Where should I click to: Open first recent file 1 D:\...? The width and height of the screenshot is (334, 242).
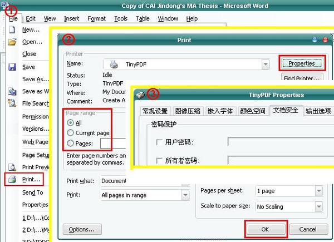click(36, 218)
